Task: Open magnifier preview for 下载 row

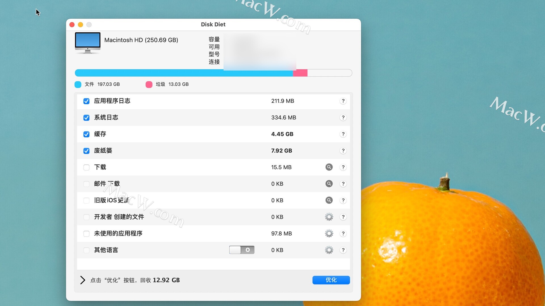Action: 329,167
